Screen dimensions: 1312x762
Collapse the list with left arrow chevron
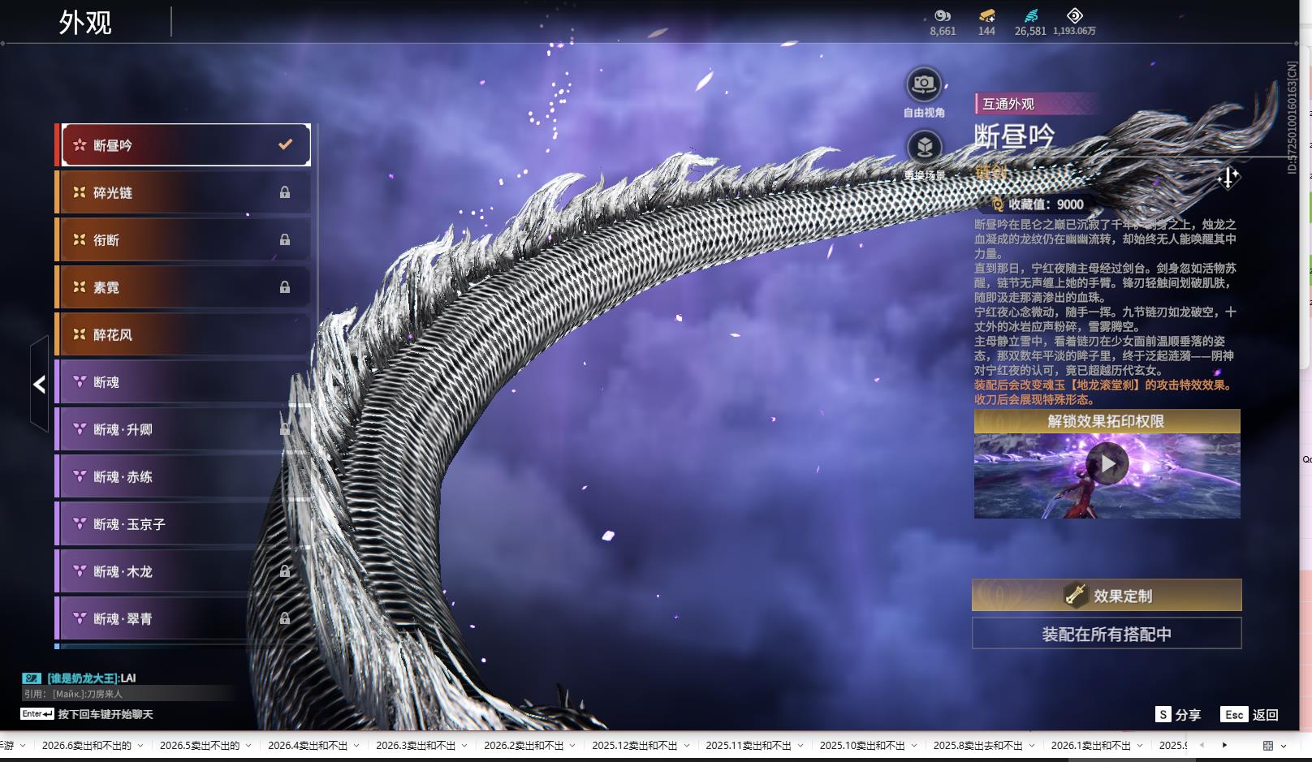[39, 384]
